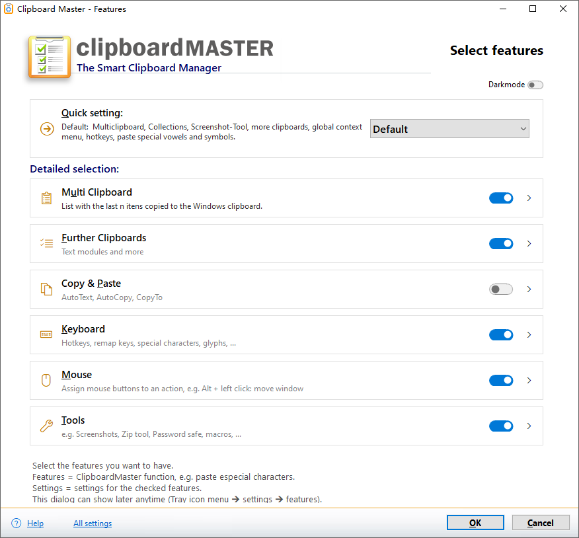Close the Clipboard Master Features window
The image size is (579, 538).
(x=562, y=9)
